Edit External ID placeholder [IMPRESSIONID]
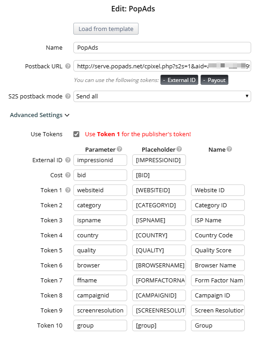 [159, 160]
